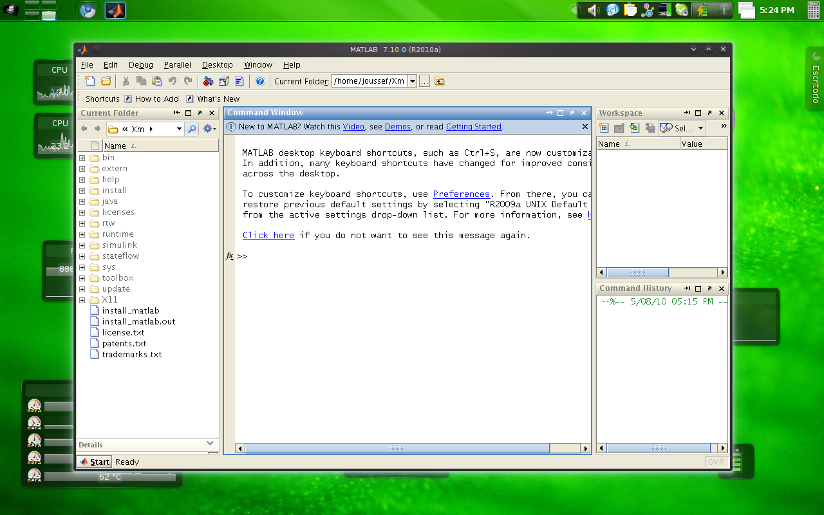
Task: Launch Simulink from the toolbar icon
Action: coord(208,81)
